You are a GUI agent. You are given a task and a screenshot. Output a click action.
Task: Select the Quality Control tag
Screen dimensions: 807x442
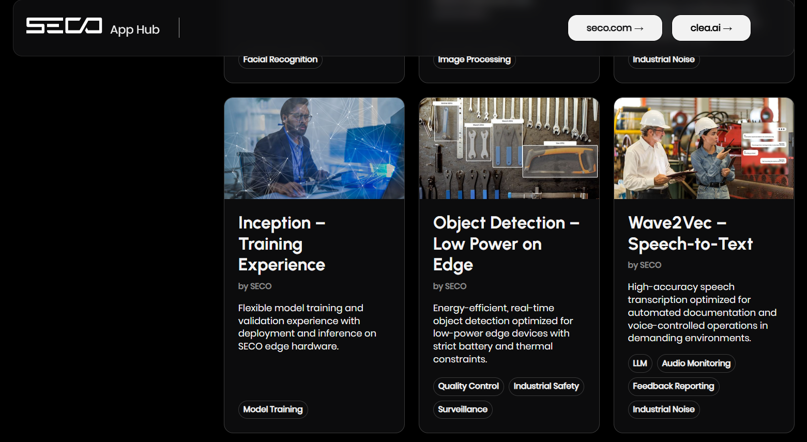coord(468,386)
